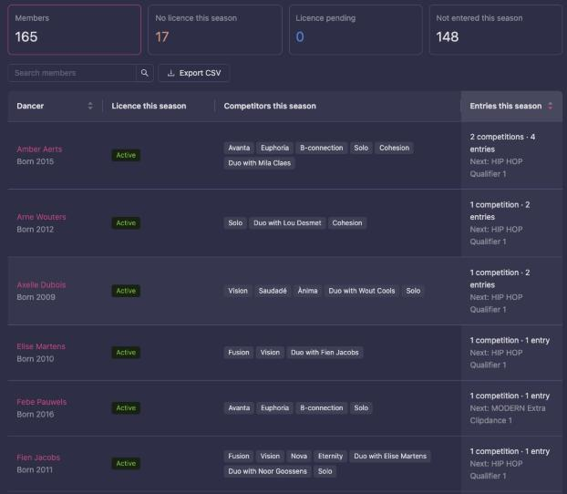Click Solo tag in Febe Pauwels row
Screen dimensions: 567x494
click(x=361, y=408)
